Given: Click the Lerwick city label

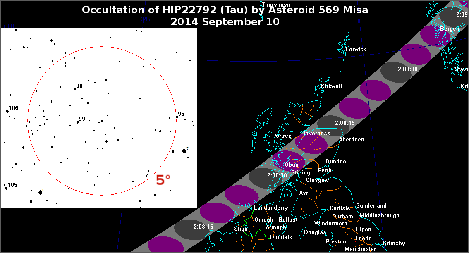Looking at the screenshot, I should [356, 49].
